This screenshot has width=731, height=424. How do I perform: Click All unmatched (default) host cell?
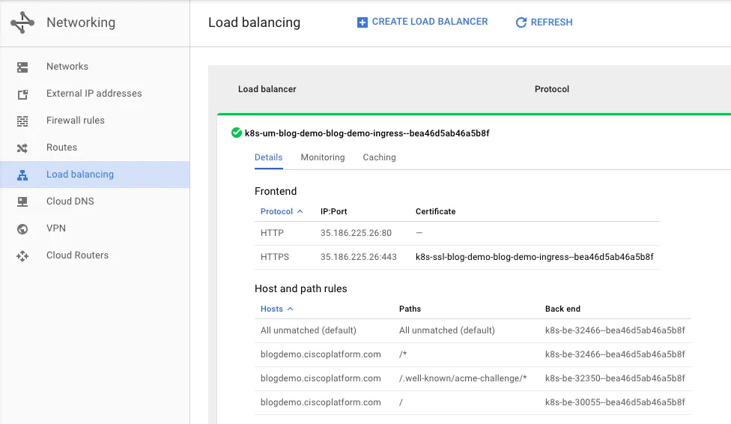pos(308,330)
